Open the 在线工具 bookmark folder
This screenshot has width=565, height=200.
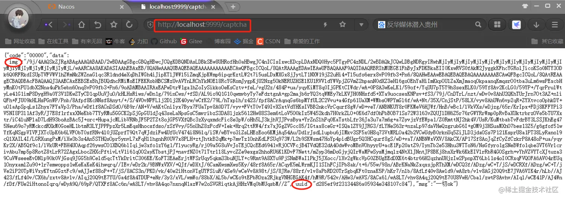coord(54,41)
